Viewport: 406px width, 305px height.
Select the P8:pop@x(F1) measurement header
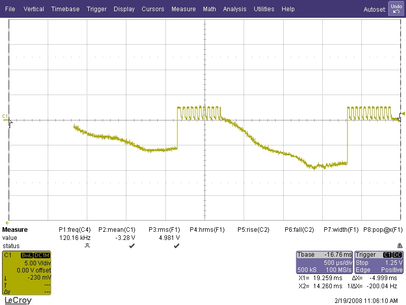383,230
